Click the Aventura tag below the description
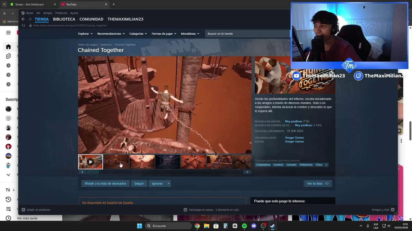Viewport: 412px width, 231px height. (278, 165)
